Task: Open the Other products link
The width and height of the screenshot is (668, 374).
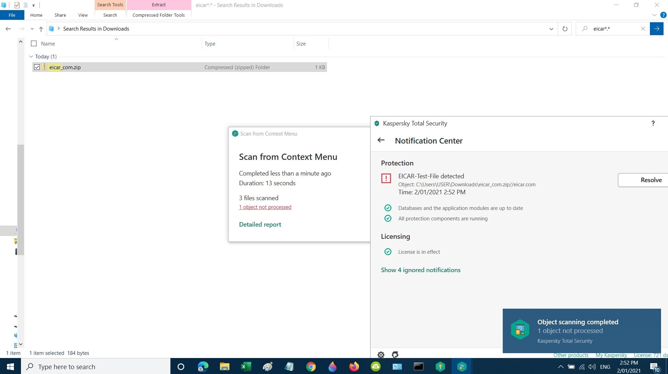Action: 571,355
